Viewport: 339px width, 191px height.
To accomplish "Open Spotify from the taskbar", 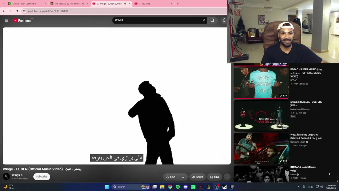I will (x=178, y=187).
